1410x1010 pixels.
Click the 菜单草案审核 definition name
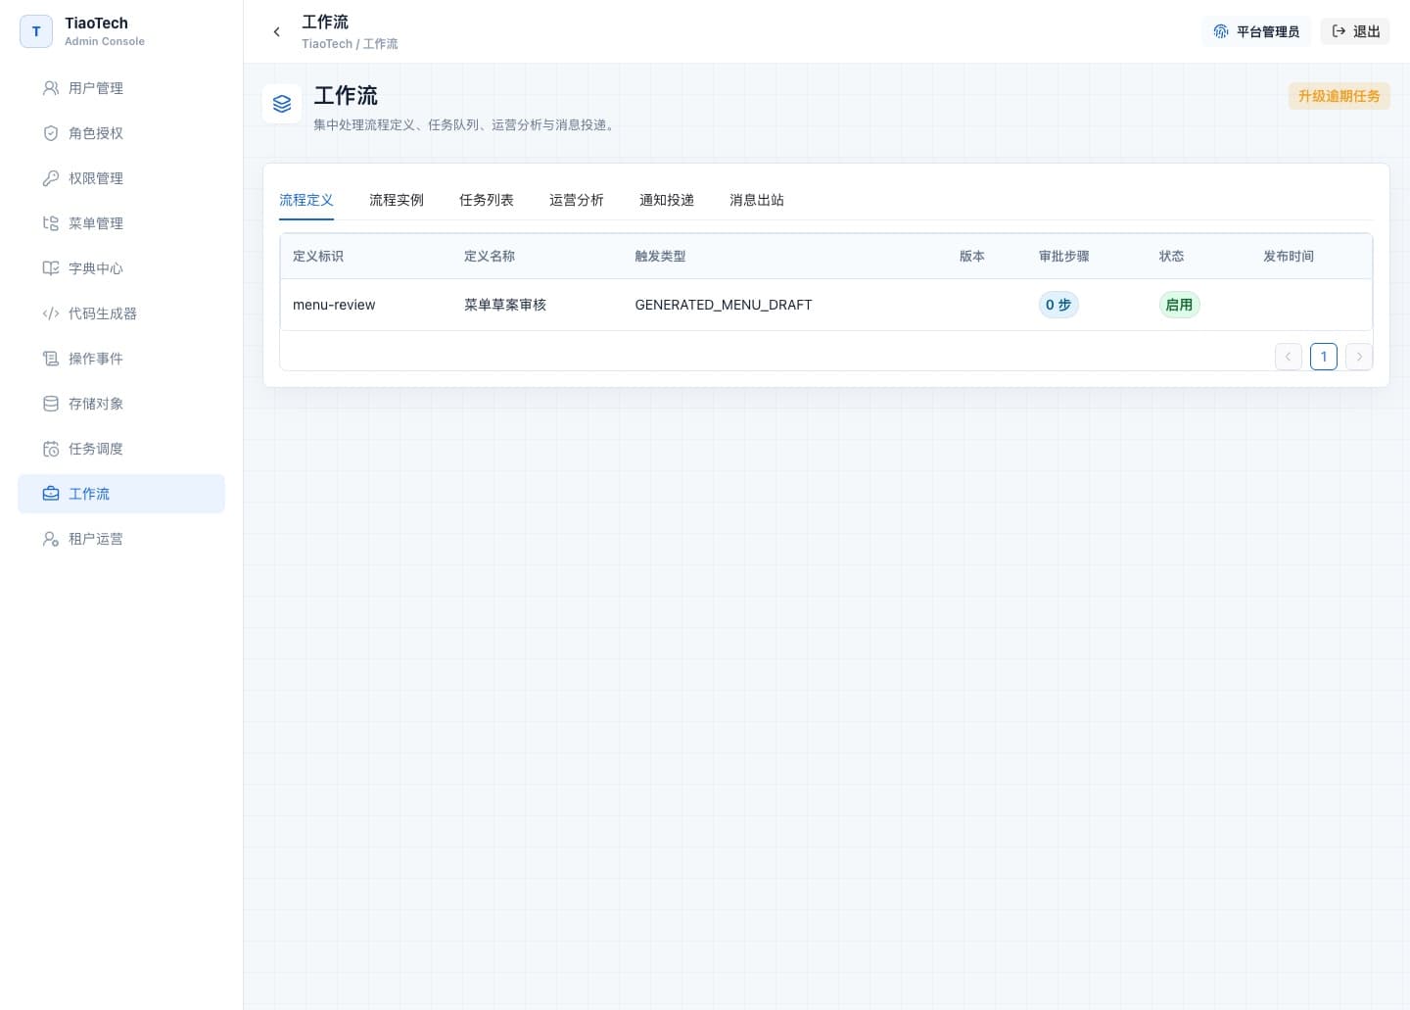tap(505, 305)
